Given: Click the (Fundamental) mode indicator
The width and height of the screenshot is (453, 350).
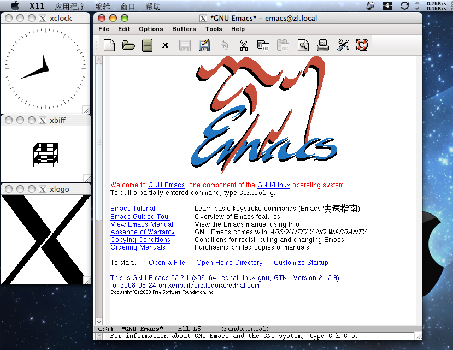Looking at the screenshot, I should (245, 329).
